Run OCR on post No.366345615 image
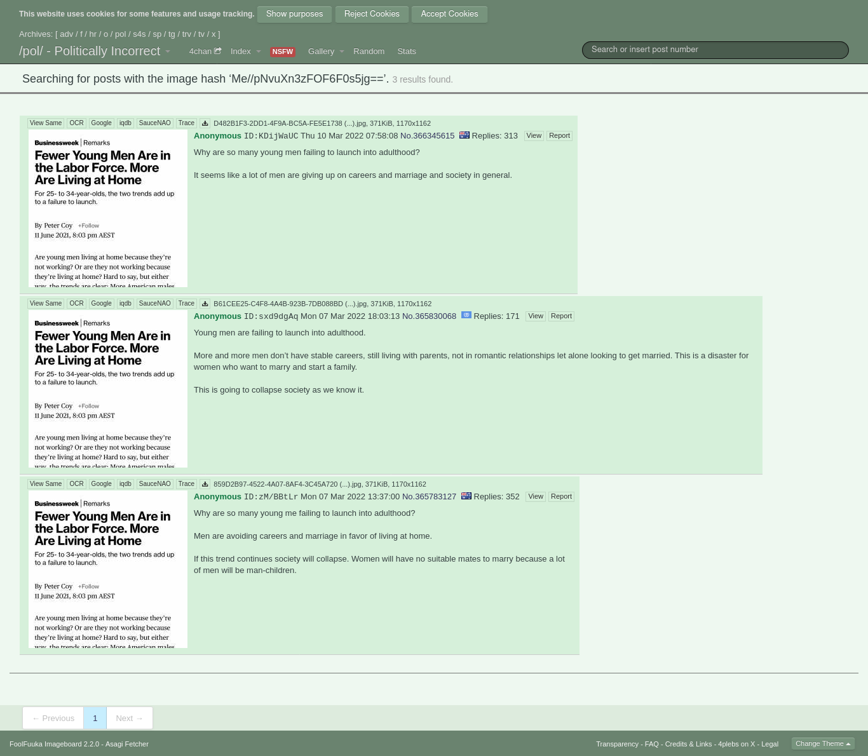The width and height of the screenshot is (868, 756). tap(76, 123)
